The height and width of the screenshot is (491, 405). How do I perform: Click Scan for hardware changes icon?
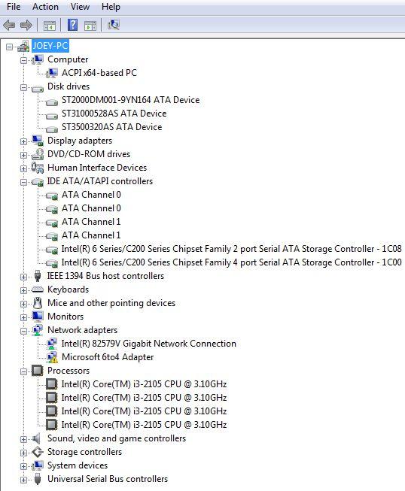coord(114,25)
